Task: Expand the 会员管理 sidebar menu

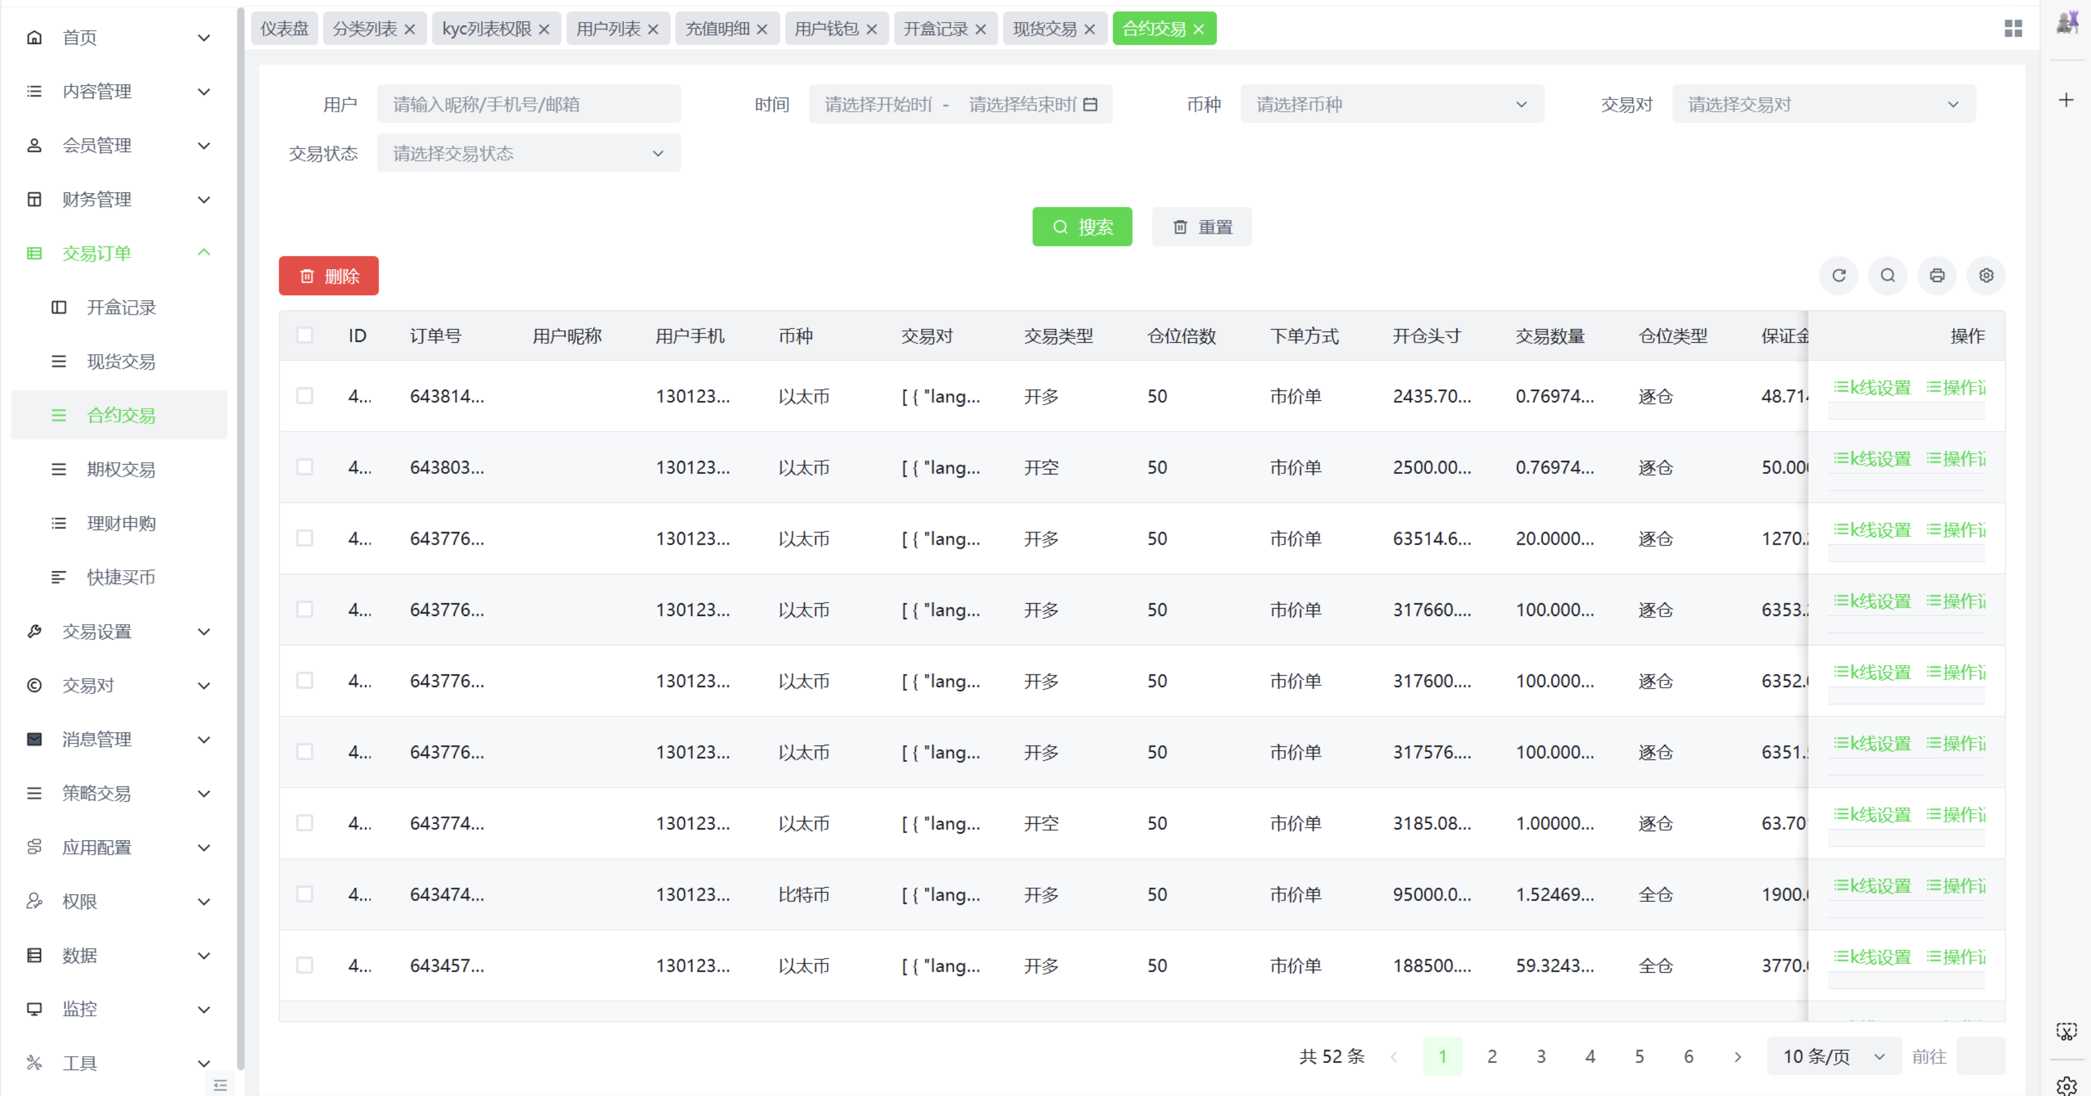Action: coord(97,145)
